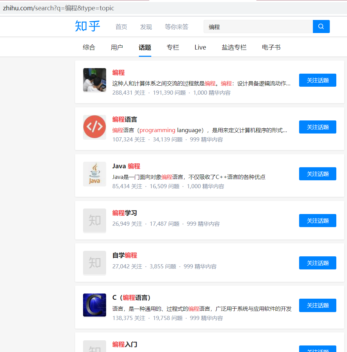Click the 191,390 问题 count text
347x352 pixels.
tap(169, 93)
